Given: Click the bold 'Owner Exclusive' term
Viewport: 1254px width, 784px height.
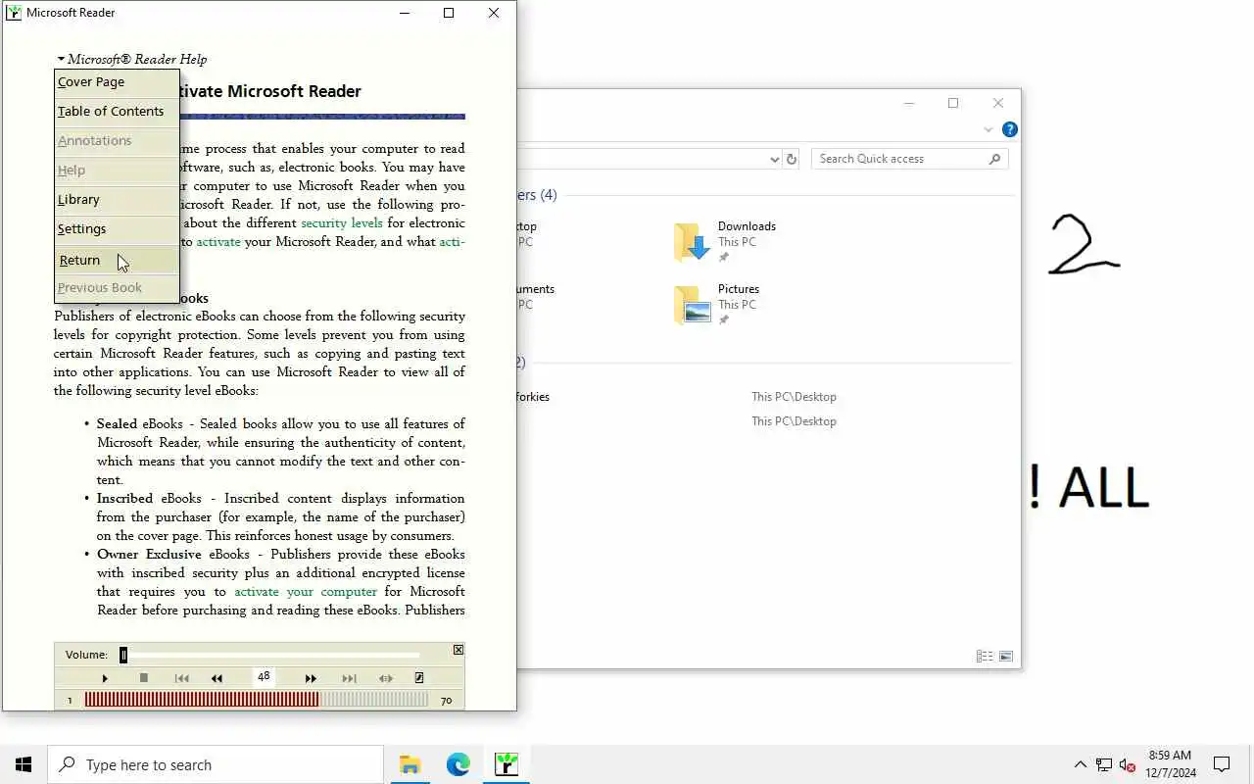Looking at the screenshot, I should 149,554.
